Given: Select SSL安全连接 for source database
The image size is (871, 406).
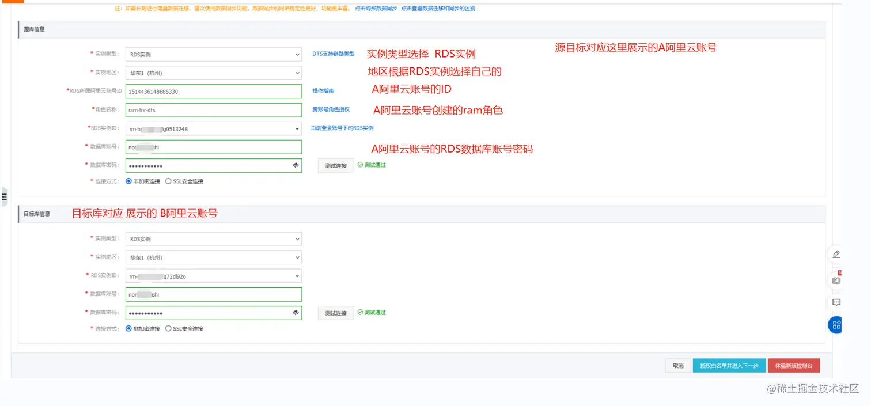Looking at the screenshot, I should coord(184,181).
